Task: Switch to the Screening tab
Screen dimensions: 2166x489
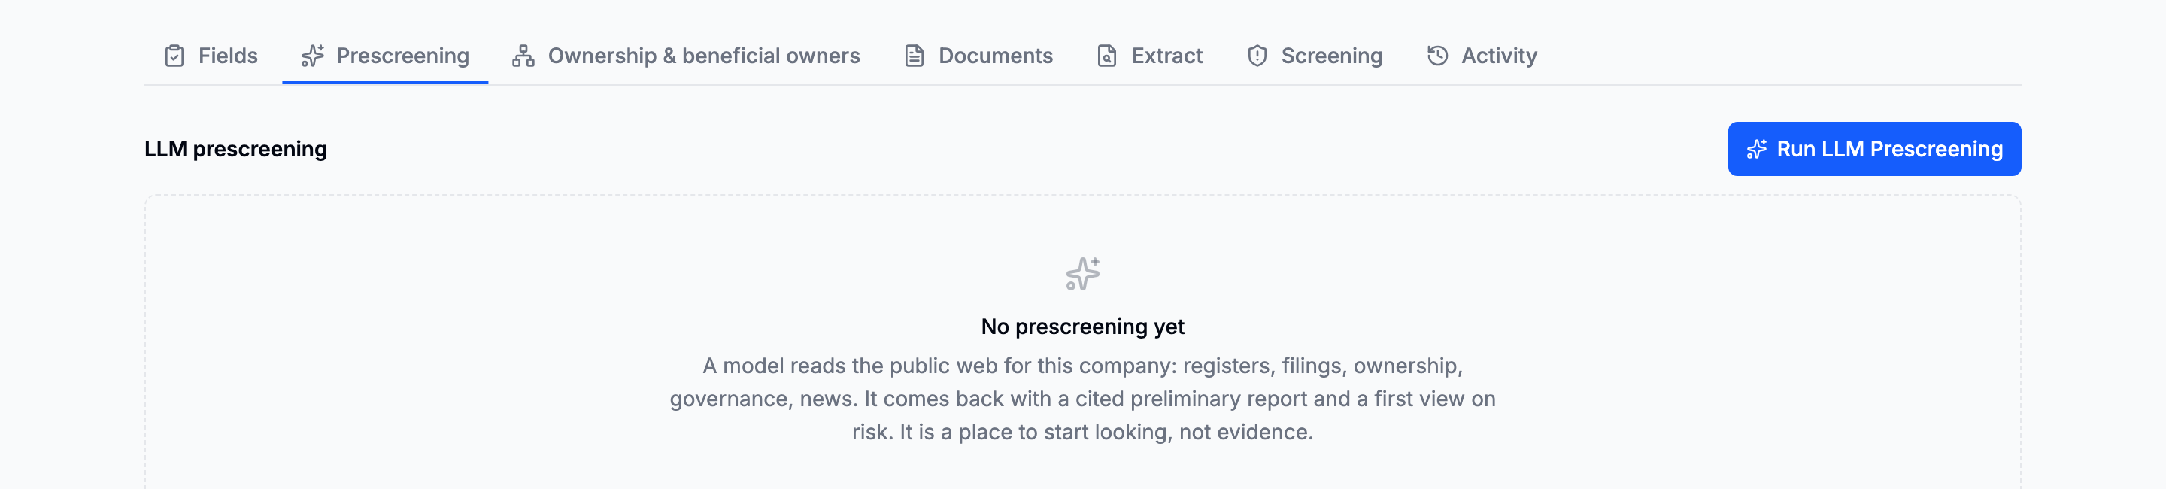Action: (1315, 56)
